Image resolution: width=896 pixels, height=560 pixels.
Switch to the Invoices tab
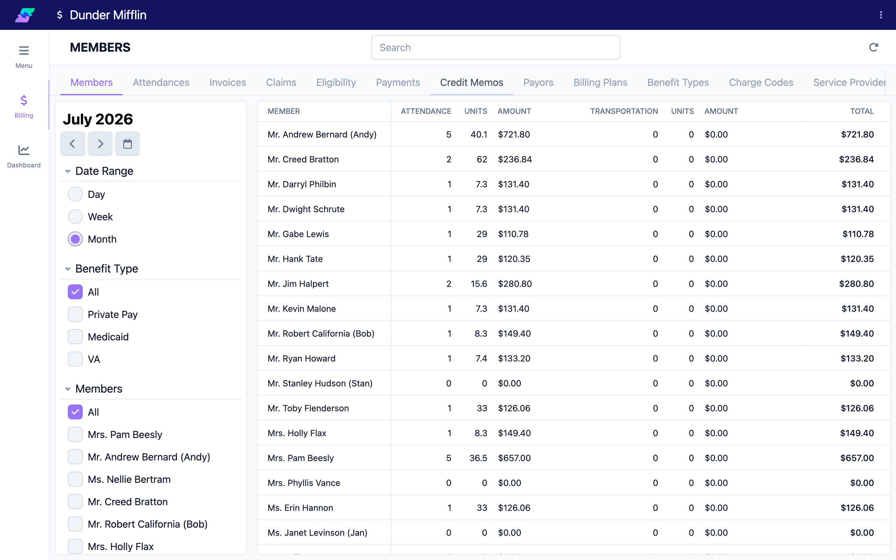coord(228,82)
